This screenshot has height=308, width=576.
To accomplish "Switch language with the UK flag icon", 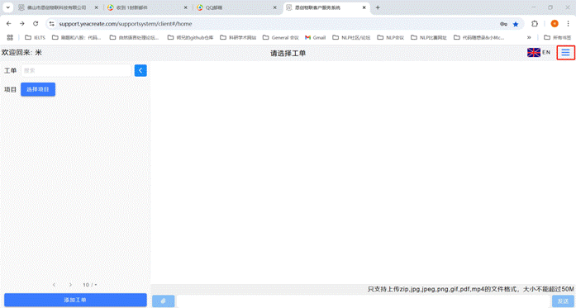I will pos(533,53).
